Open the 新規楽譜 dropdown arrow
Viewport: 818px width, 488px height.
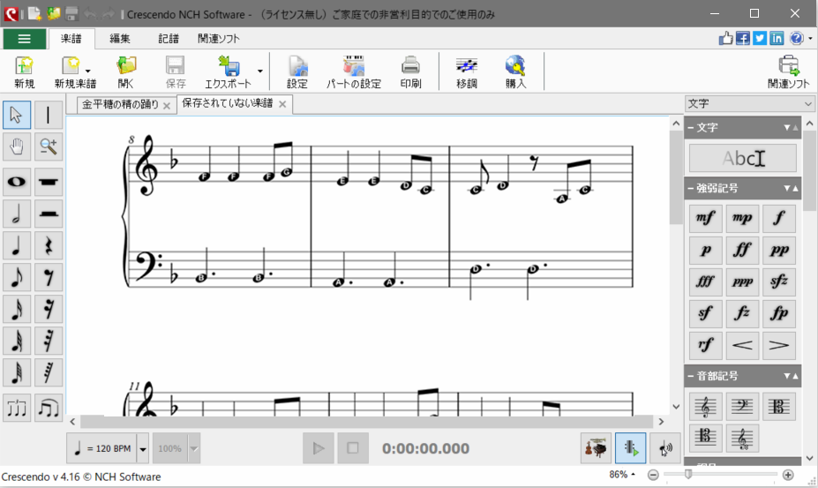pos(88,71)
